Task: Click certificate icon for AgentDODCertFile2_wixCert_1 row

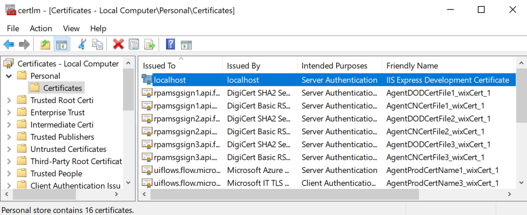Action: point(147,118)
